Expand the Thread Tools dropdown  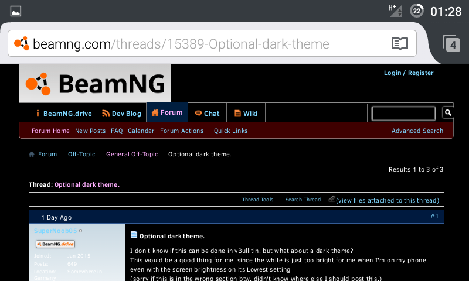click(257, 200)
